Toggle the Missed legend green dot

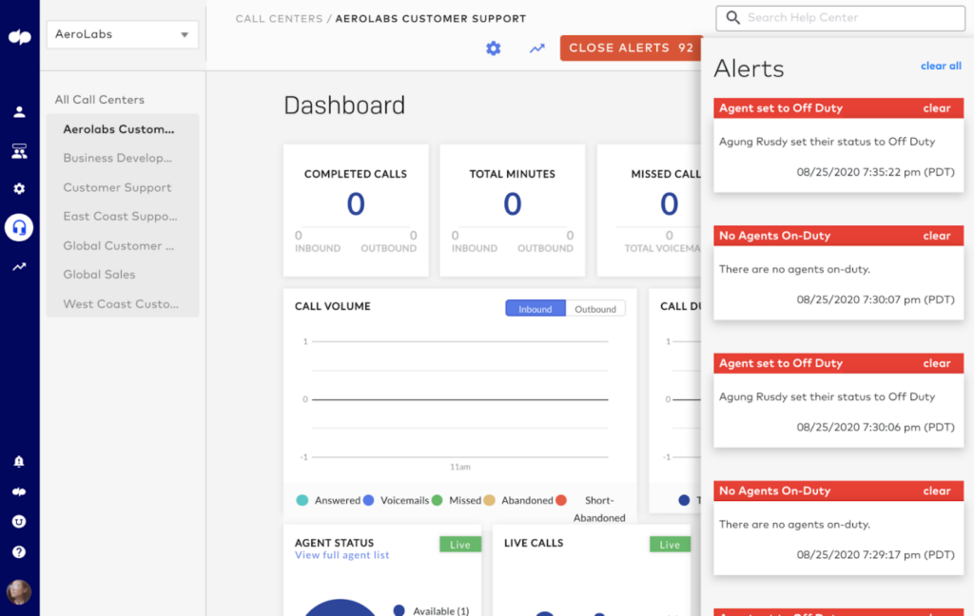[437, 500]
